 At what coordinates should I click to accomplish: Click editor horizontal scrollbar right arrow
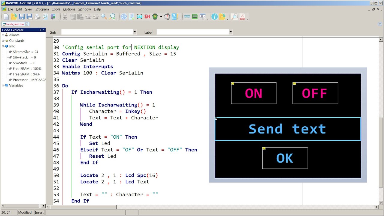(x=377, y=207)
